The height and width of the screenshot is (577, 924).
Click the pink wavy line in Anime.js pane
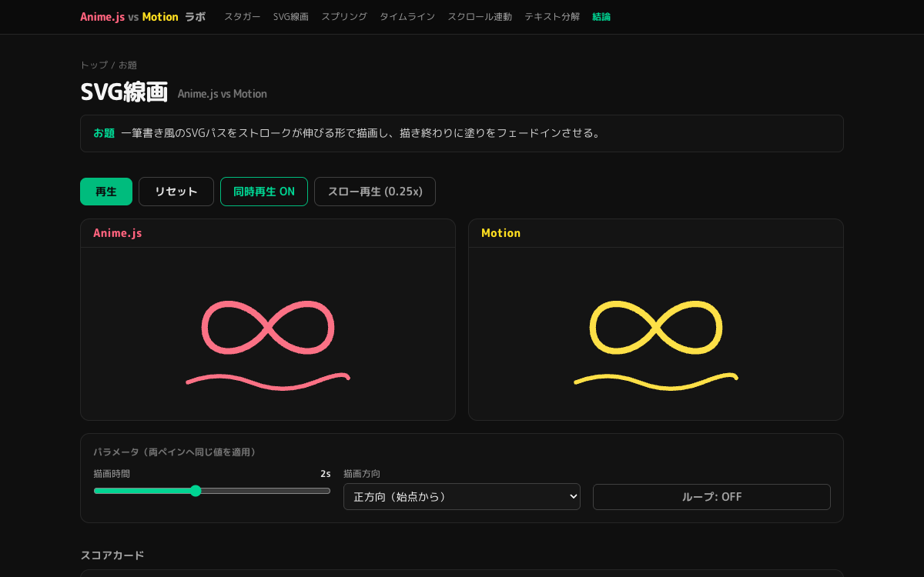pos(268,382)
